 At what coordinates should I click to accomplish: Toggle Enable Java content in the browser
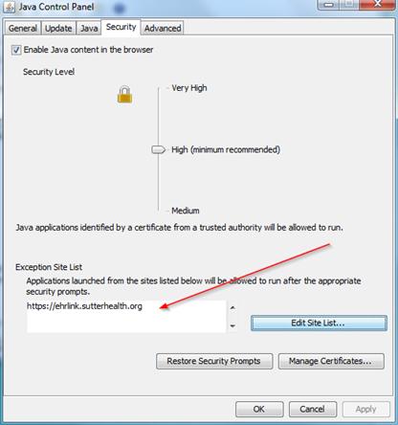(x=16, y=50)
